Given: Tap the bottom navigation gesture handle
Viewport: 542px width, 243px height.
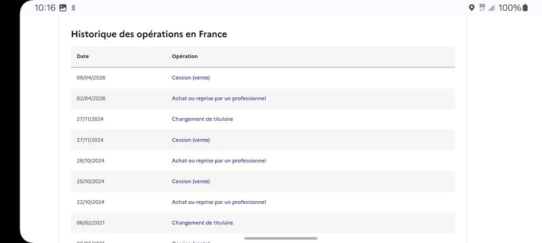Looking at the screenshot, I should [280, 238].
